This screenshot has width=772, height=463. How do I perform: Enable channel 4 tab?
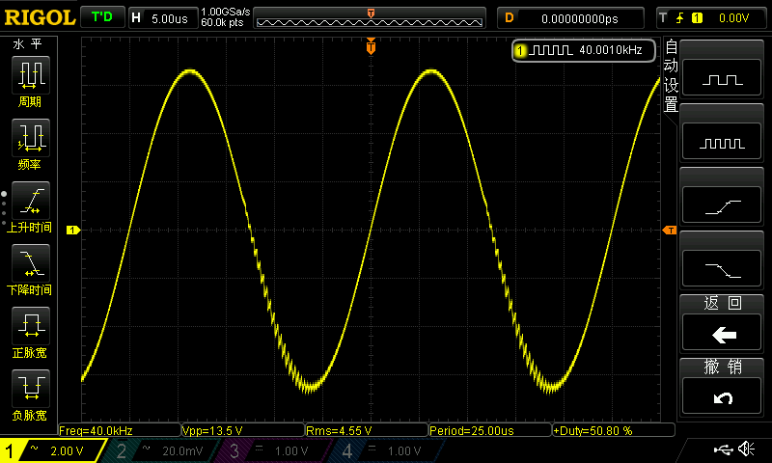point(389,450)
